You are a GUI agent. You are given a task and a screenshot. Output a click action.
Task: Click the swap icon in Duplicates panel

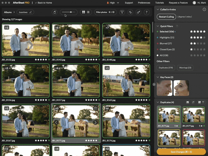tap(193, 102)
